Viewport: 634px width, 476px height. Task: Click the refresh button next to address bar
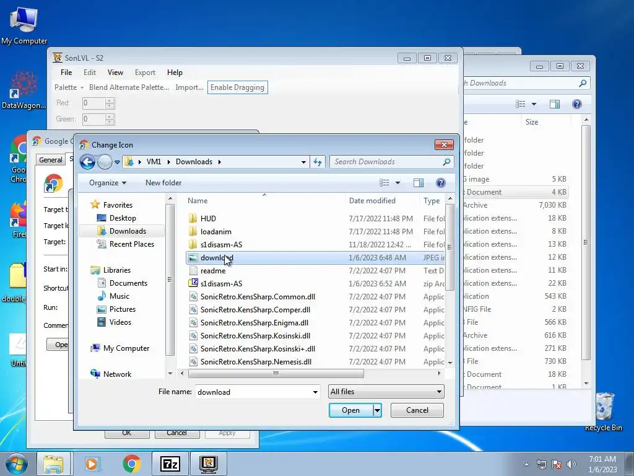coord(318,162)
